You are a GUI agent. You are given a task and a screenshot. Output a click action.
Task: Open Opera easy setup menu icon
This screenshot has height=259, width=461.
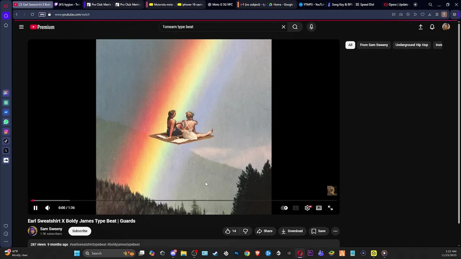(437, 14)
